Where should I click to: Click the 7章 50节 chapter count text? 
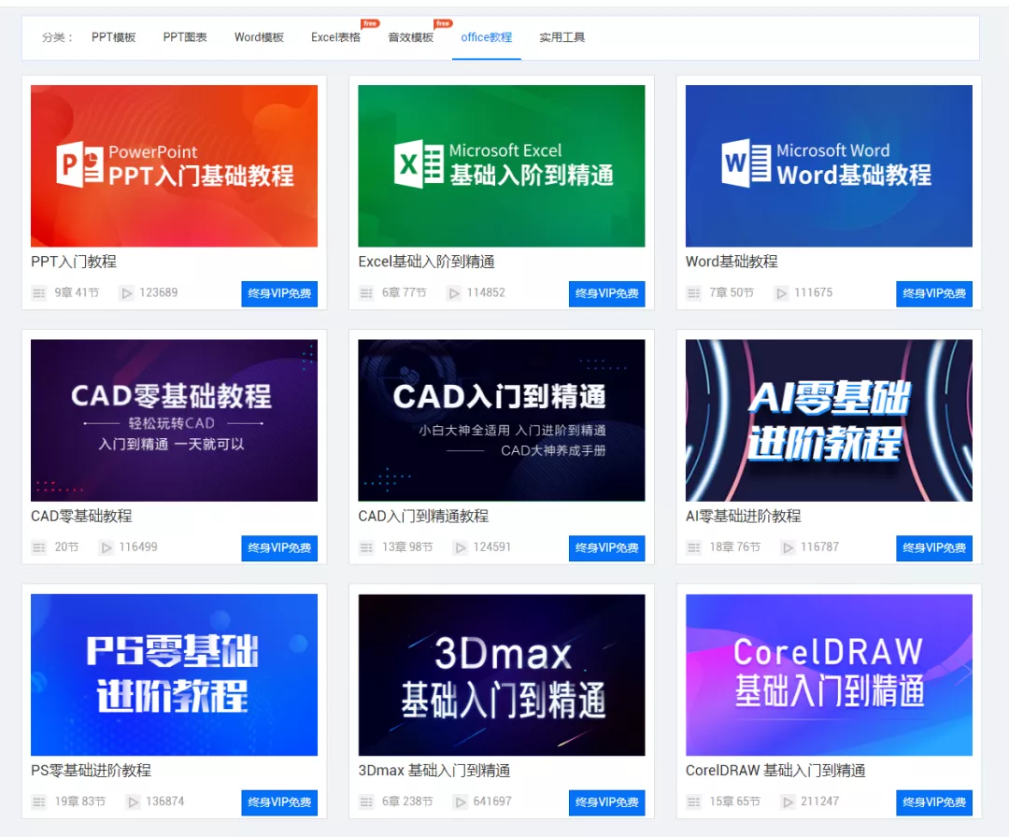pos(732,292)
